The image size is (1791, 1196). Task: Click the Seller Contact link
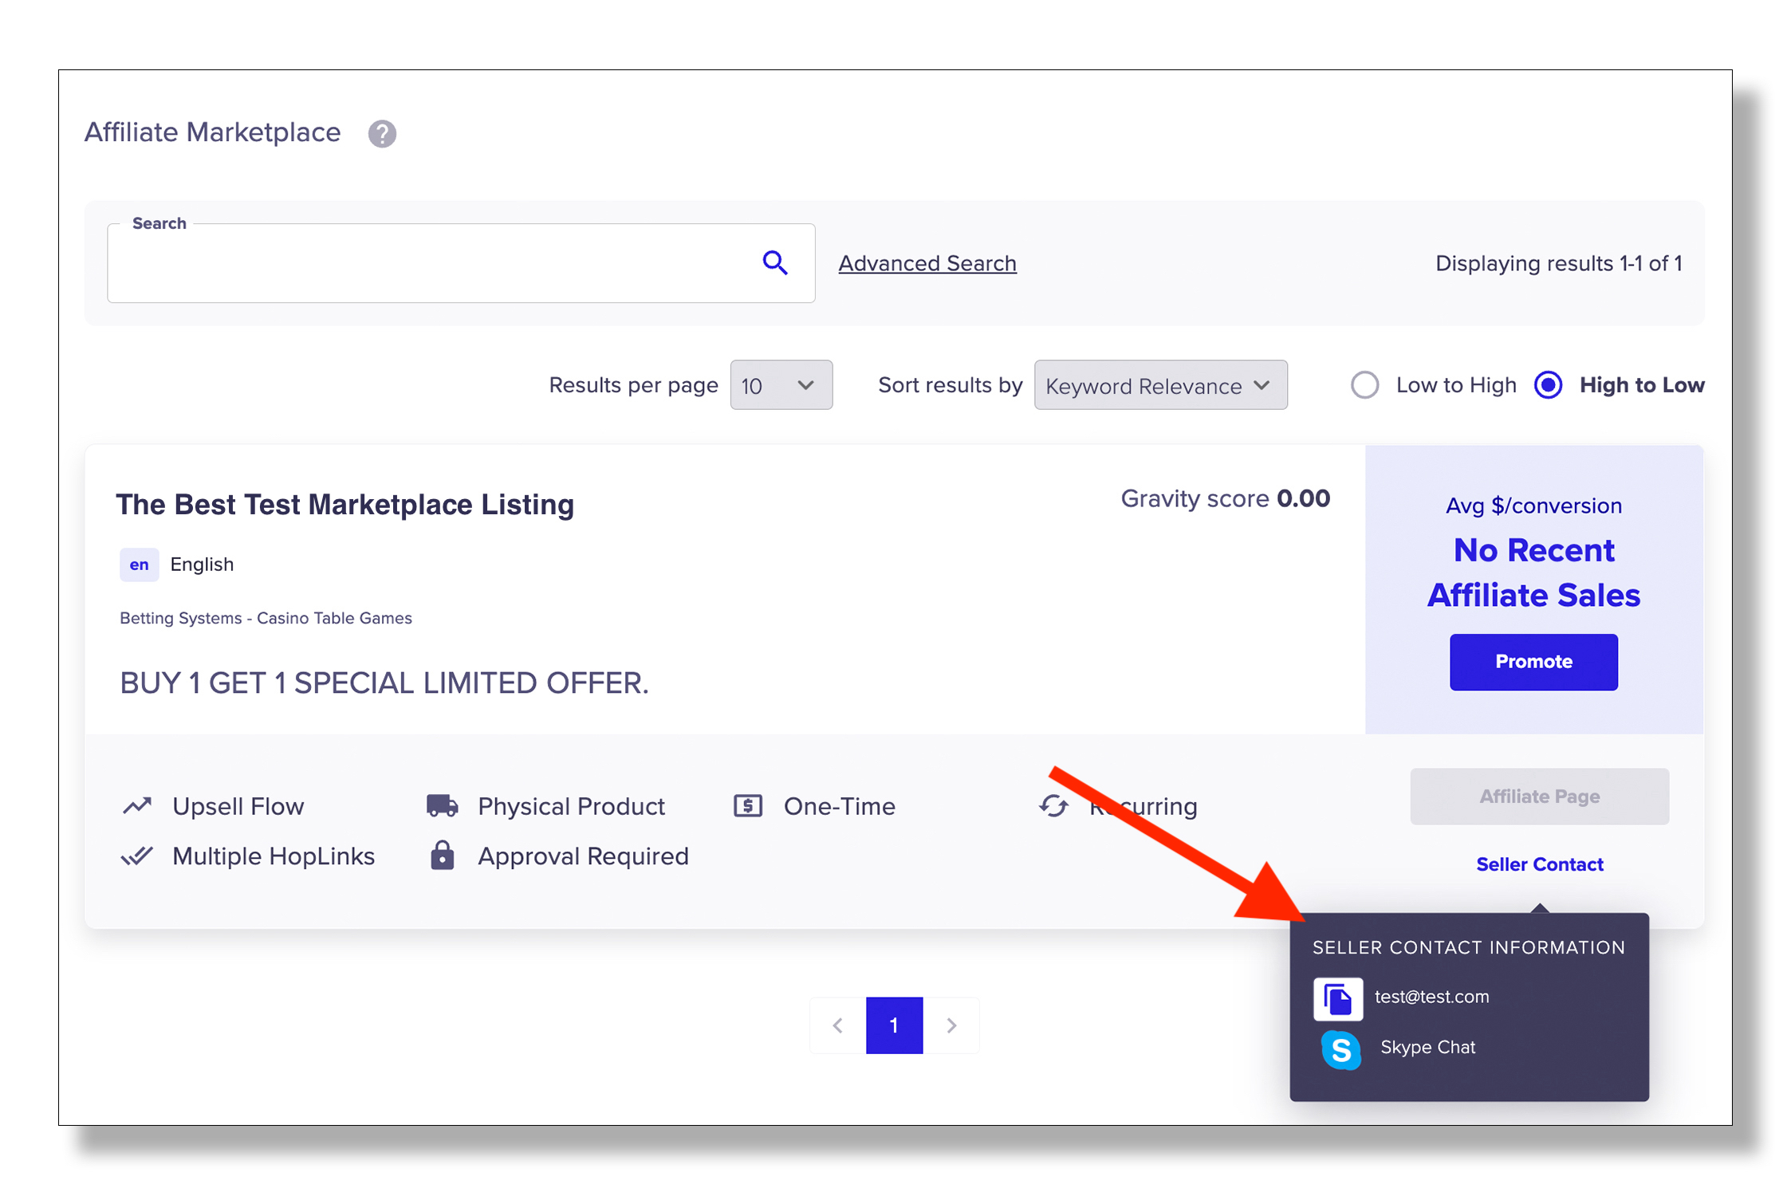(1539, 865)
